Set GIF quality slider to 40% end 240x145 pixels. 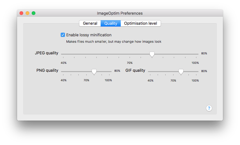(x=149, y=71)
